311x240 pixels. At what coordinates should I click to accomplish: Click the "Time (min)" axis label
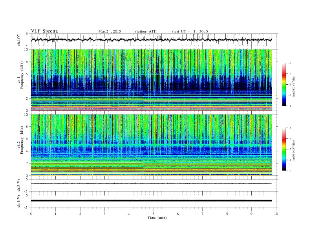click(x=157, y=218)
